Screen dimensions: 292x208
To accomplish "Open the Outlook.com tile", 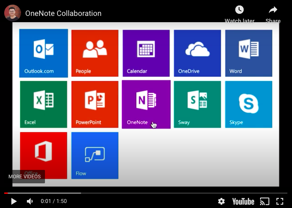I will click(44, 53).
